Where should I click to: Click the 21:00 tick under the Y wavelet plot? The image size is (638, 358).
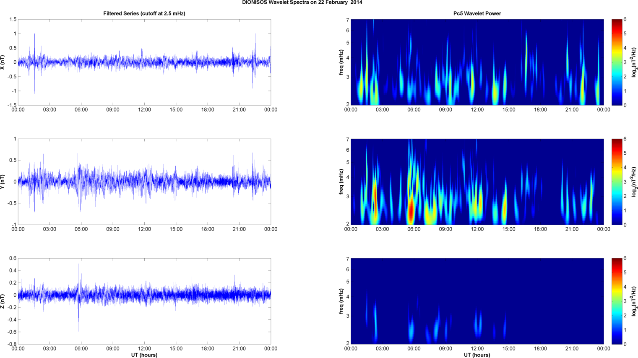572,229
